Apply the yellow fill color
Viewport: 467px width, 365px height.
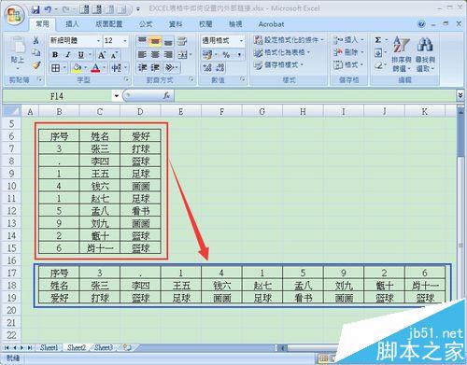click(x=77, y=67)
